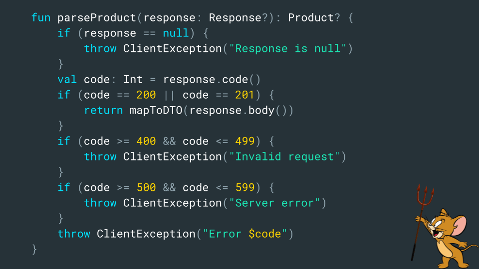
Task: Place the cursor on number 499
Action: [x=245, y=141]
